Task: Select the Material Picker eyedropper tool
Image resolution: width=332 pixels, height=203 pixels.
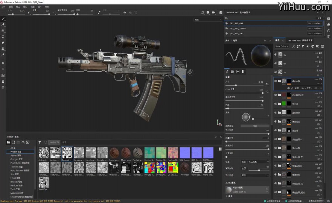Action: pyautogui.click(x=3, y=55)
